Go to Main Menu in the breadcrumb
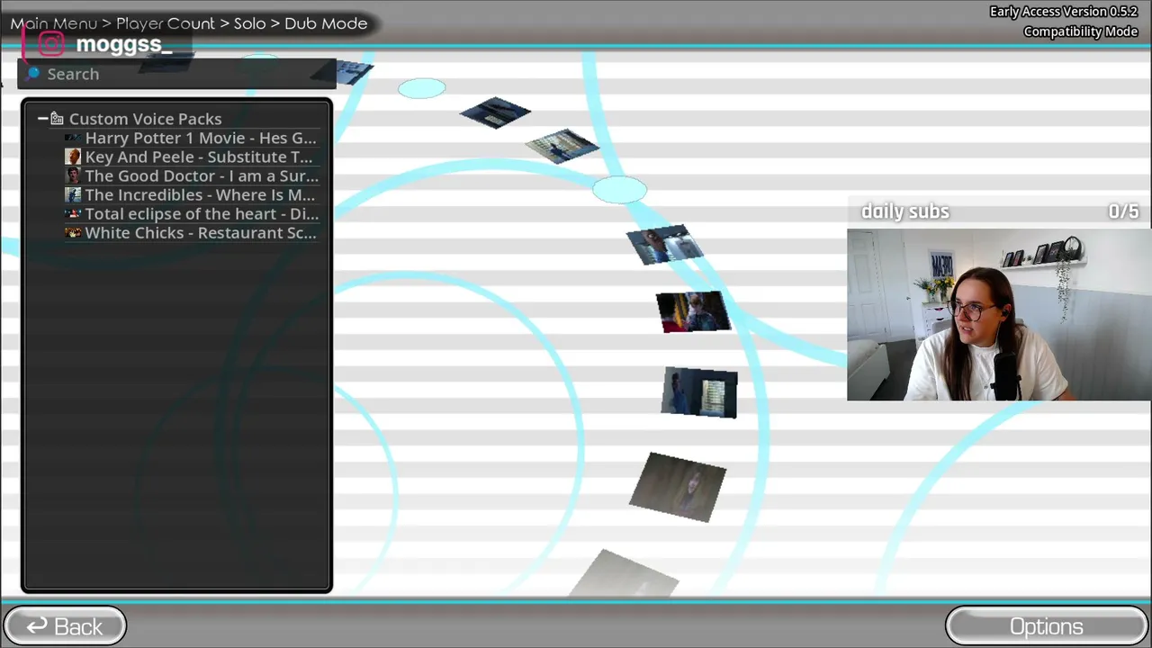This screenshot has height=648, width=1152. click(x=53, y=23)
